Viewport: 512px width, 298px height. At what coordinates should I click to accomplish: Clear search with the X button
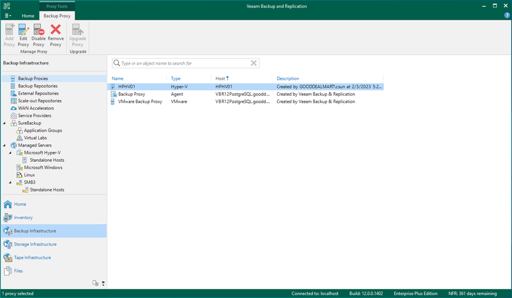[254, 63]
